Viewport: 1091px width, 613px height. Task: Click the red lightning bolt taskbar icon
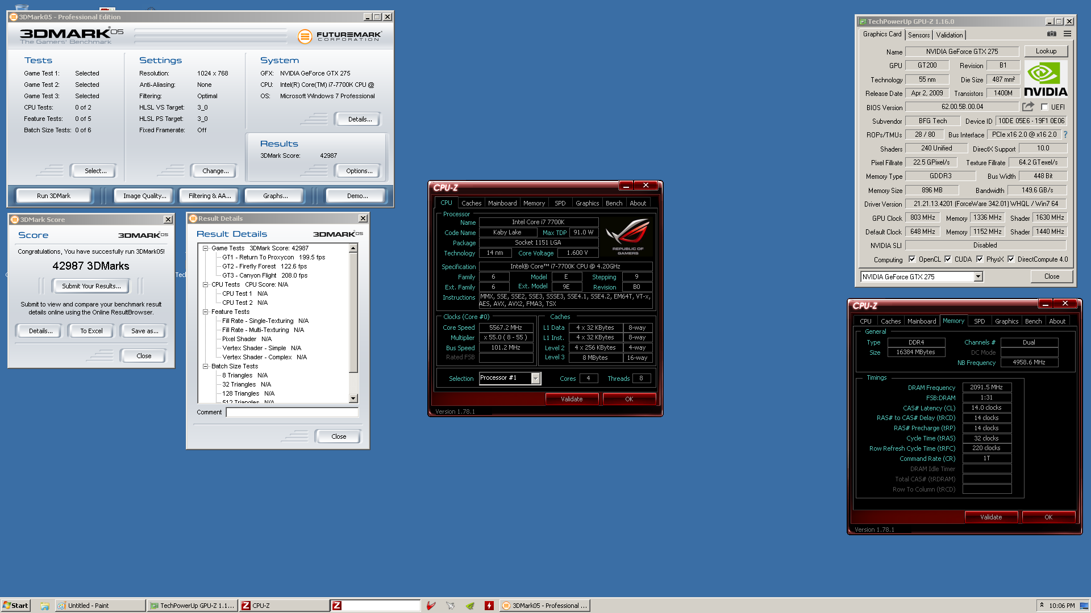coord(489,606)
